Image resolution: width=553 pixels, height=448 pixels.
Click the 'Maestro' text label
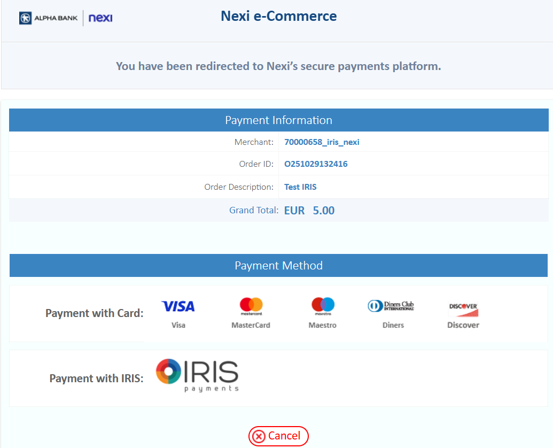(x=323, y=325)
